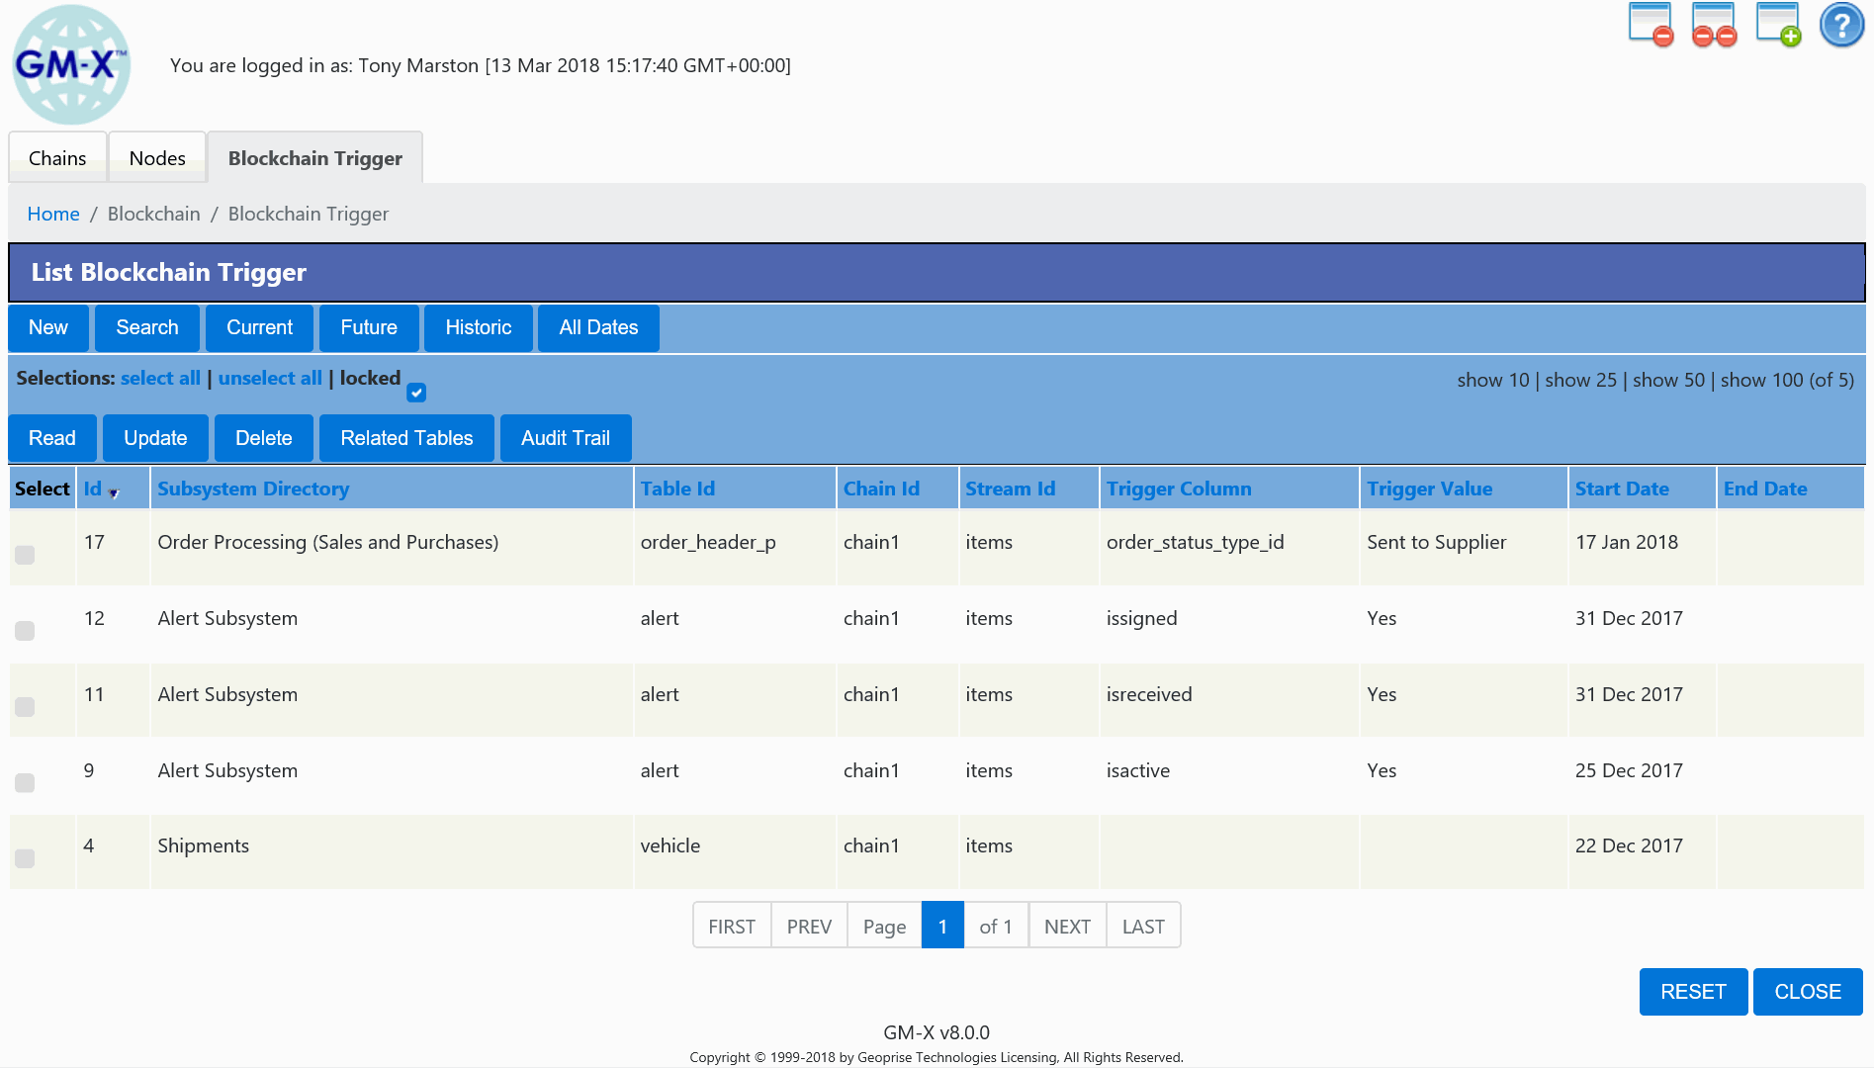Filter by Current dates
Viewport: 1874px width, 1068px height.
[x=259, y=327]
